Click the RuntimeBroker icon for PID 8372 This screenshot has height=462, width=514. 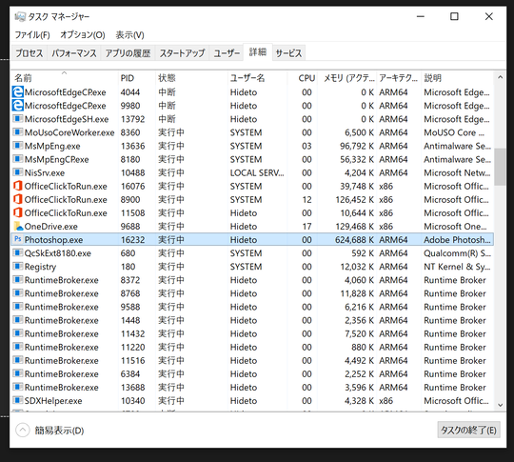[x=18, y=279]
